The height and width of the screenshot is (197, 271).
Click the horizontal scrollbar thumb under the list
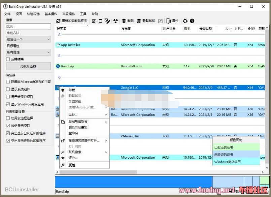(x=98, y=172)
